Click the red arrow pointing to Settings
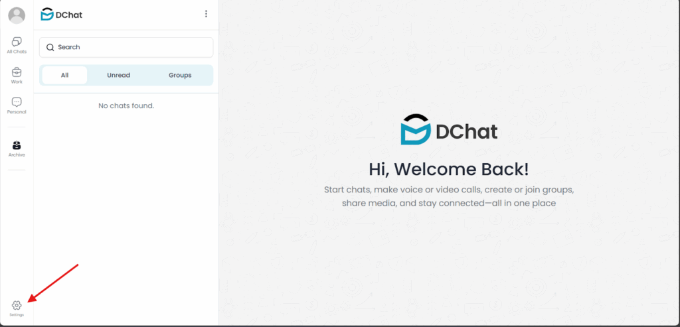Image resolution: width=680 pixels, height=327 pixels. click(54, 283)
